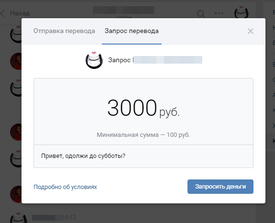
Task: Open the Подробно об условиях link
Action: pos(65,187)
